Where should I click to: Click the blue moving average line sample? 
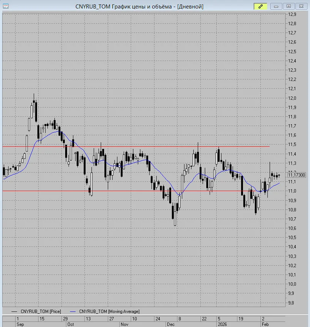tap(73, 311)
